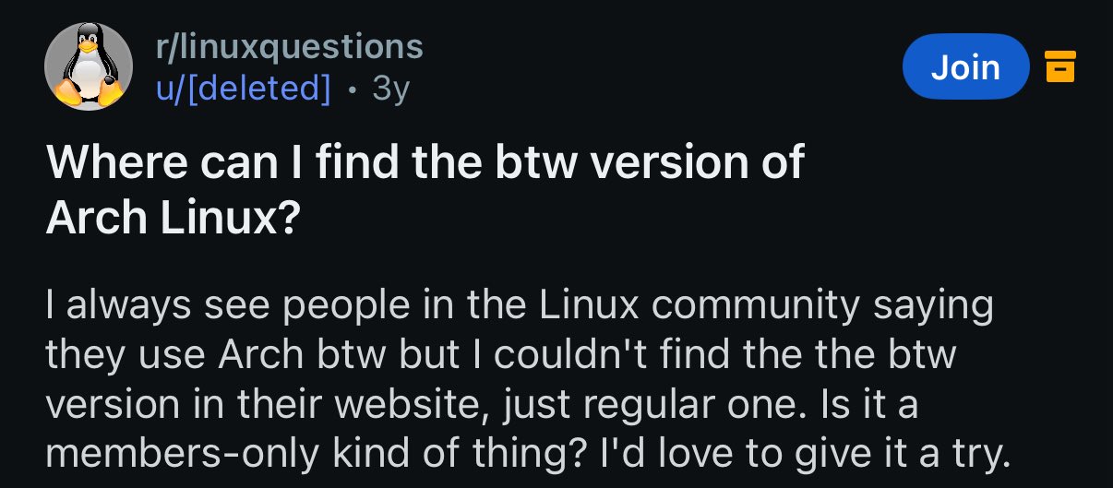Image resolution: width=1113 pixels, height=488 pixels.
Task: Open the Tux penguin subreddit avatar
Action: pyautogui.click(x=88, y=66)
